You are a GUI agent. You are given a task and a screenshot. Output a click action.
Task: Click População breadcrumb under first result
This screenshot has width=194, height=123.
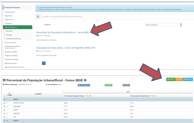(53, 40)
